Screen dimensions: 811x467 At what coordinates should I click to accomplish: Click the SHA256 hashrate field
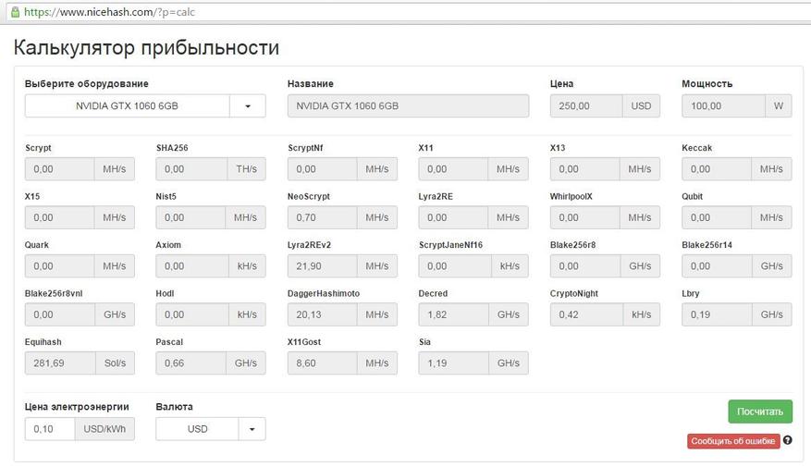click(x=191, y=169)
